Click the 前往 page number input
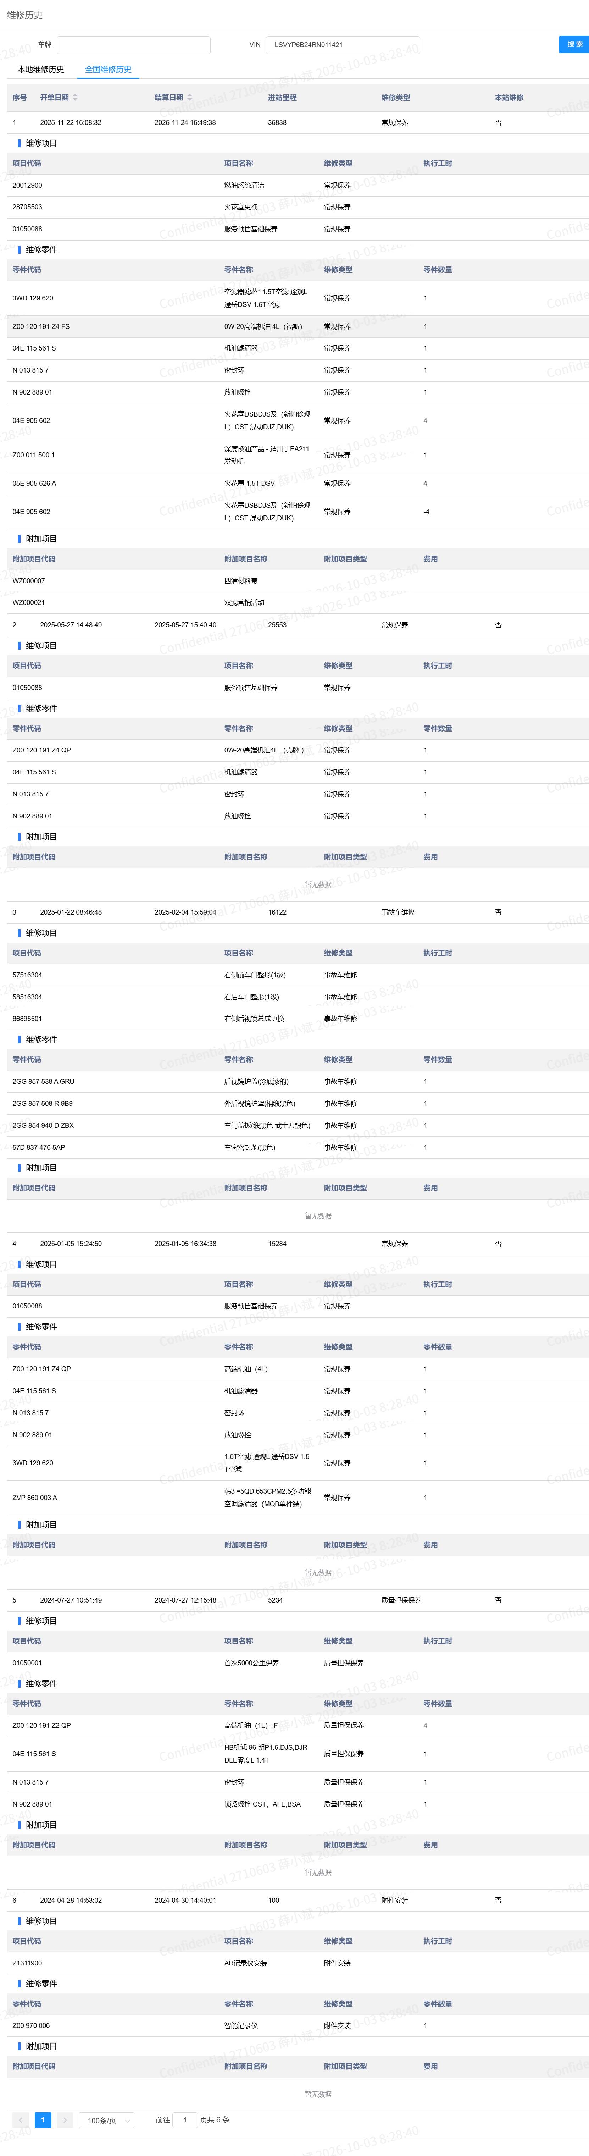589x2156 pixels. (x=185, y=2120)
